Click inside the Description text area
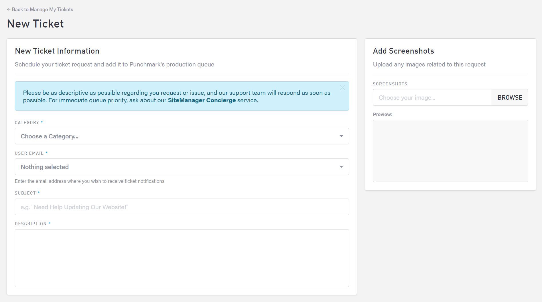The height and width of the screenshot is (302, 542). tap(182, 258)
